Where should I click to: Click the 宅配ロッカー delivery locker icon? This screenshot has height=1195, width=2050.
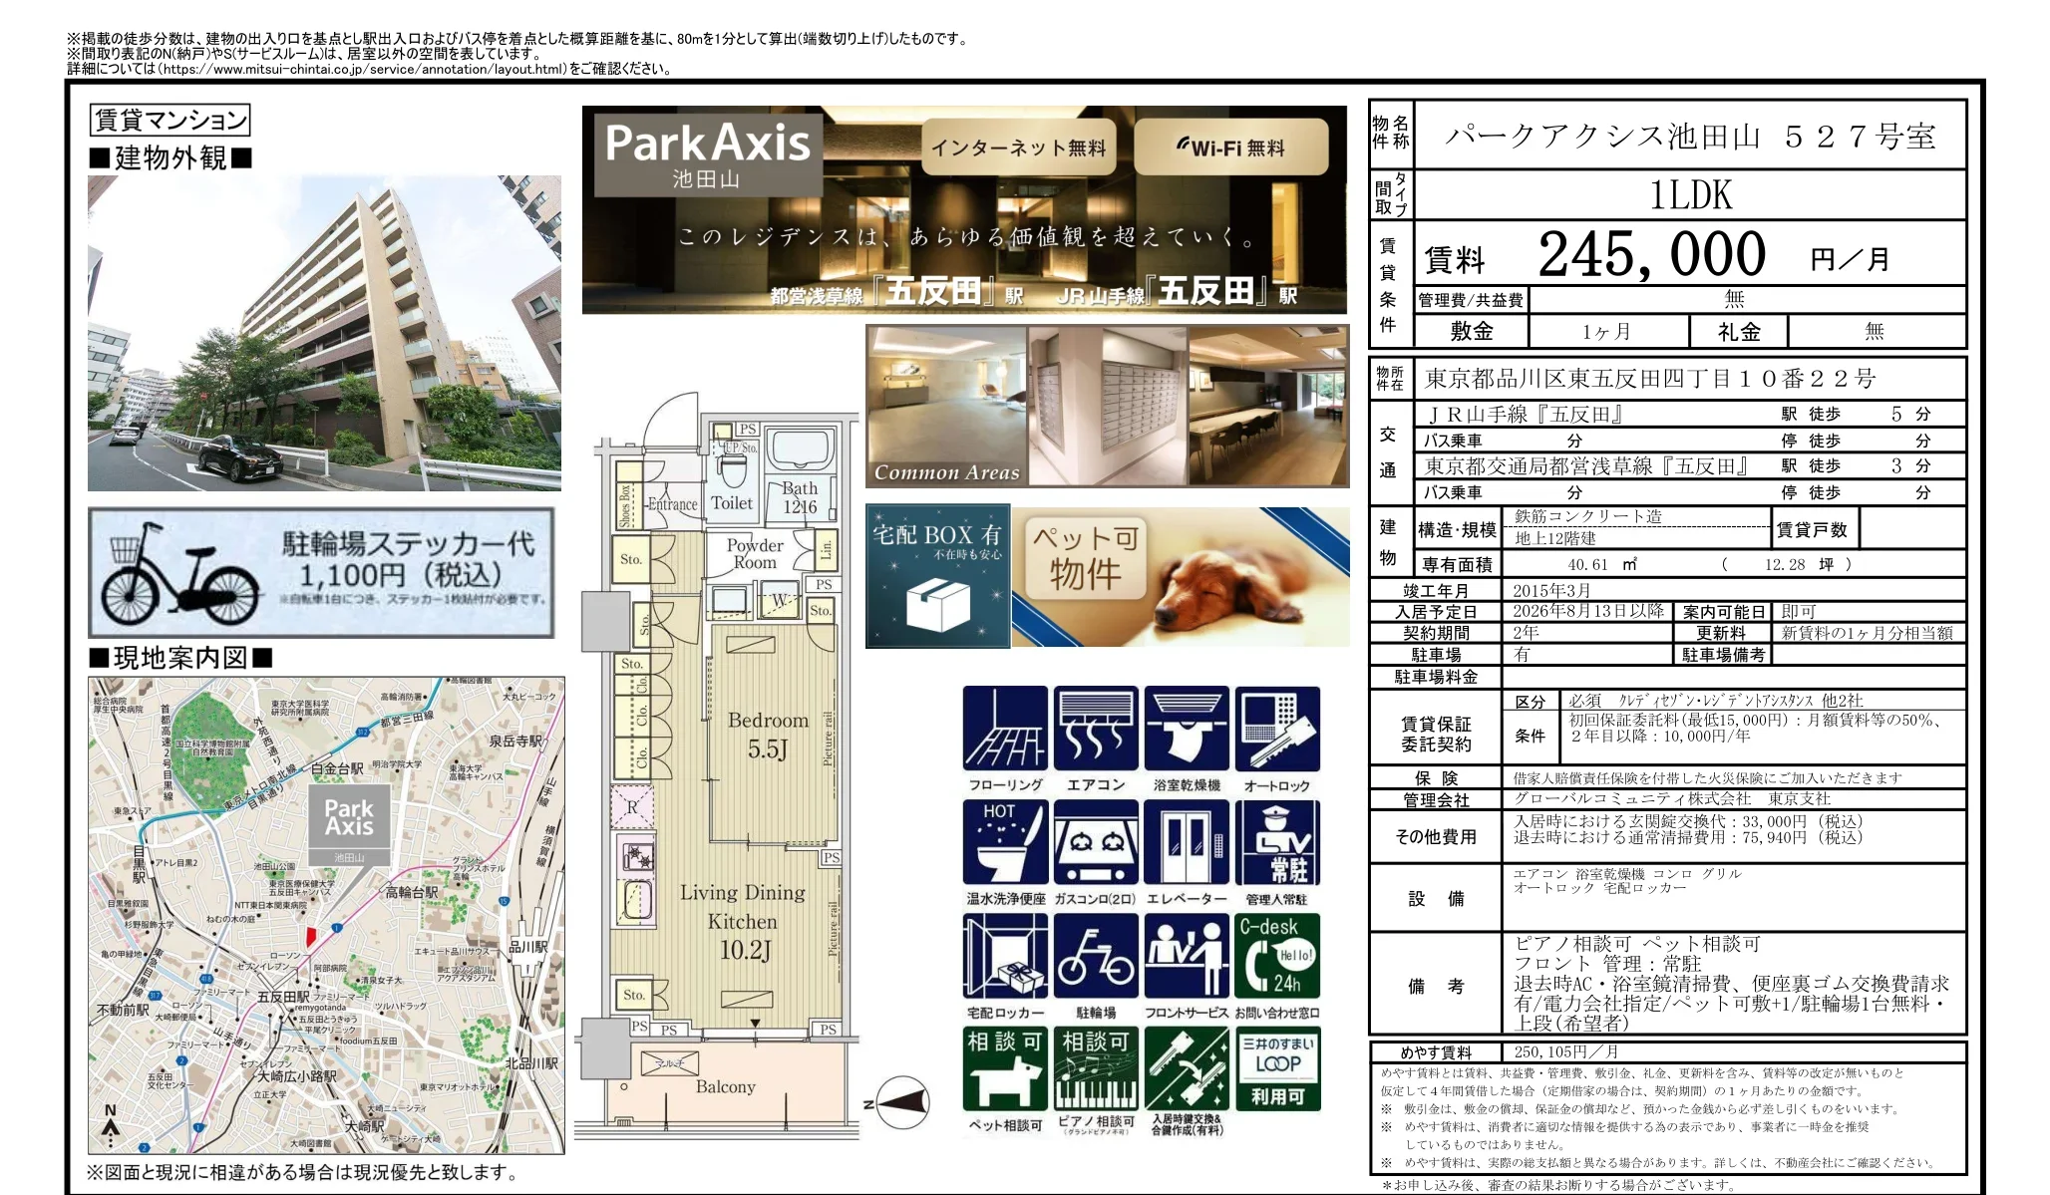coord(1005,956)
